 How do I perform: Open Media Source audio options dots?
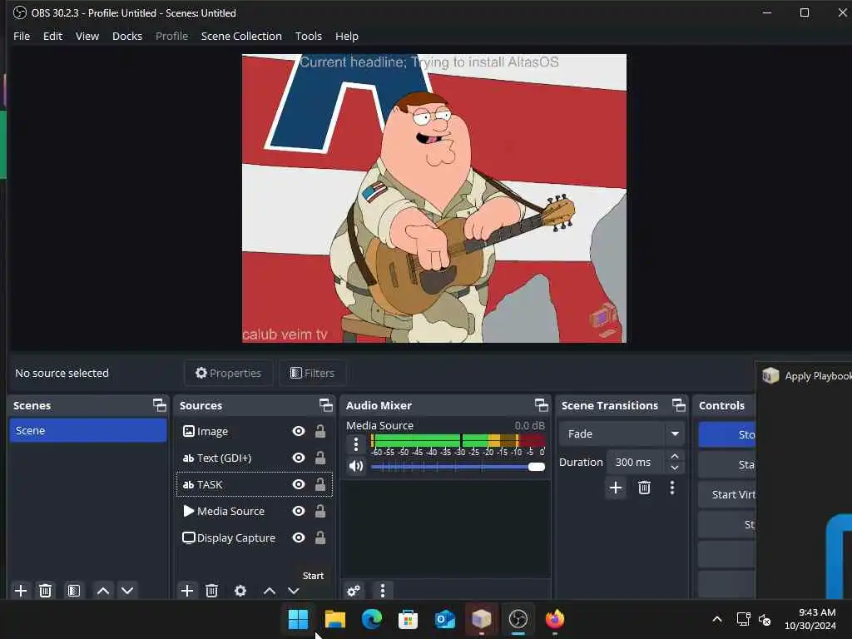(356, 444)
